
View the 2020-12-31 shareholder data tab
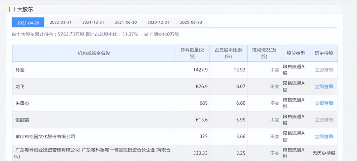[x=158, y=22]
